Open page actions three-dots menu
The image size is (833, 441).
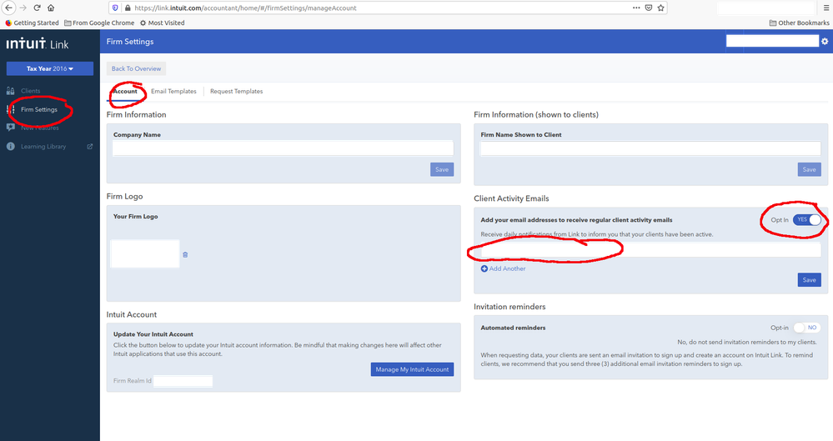pyautogui.click(x=636, y=8)
